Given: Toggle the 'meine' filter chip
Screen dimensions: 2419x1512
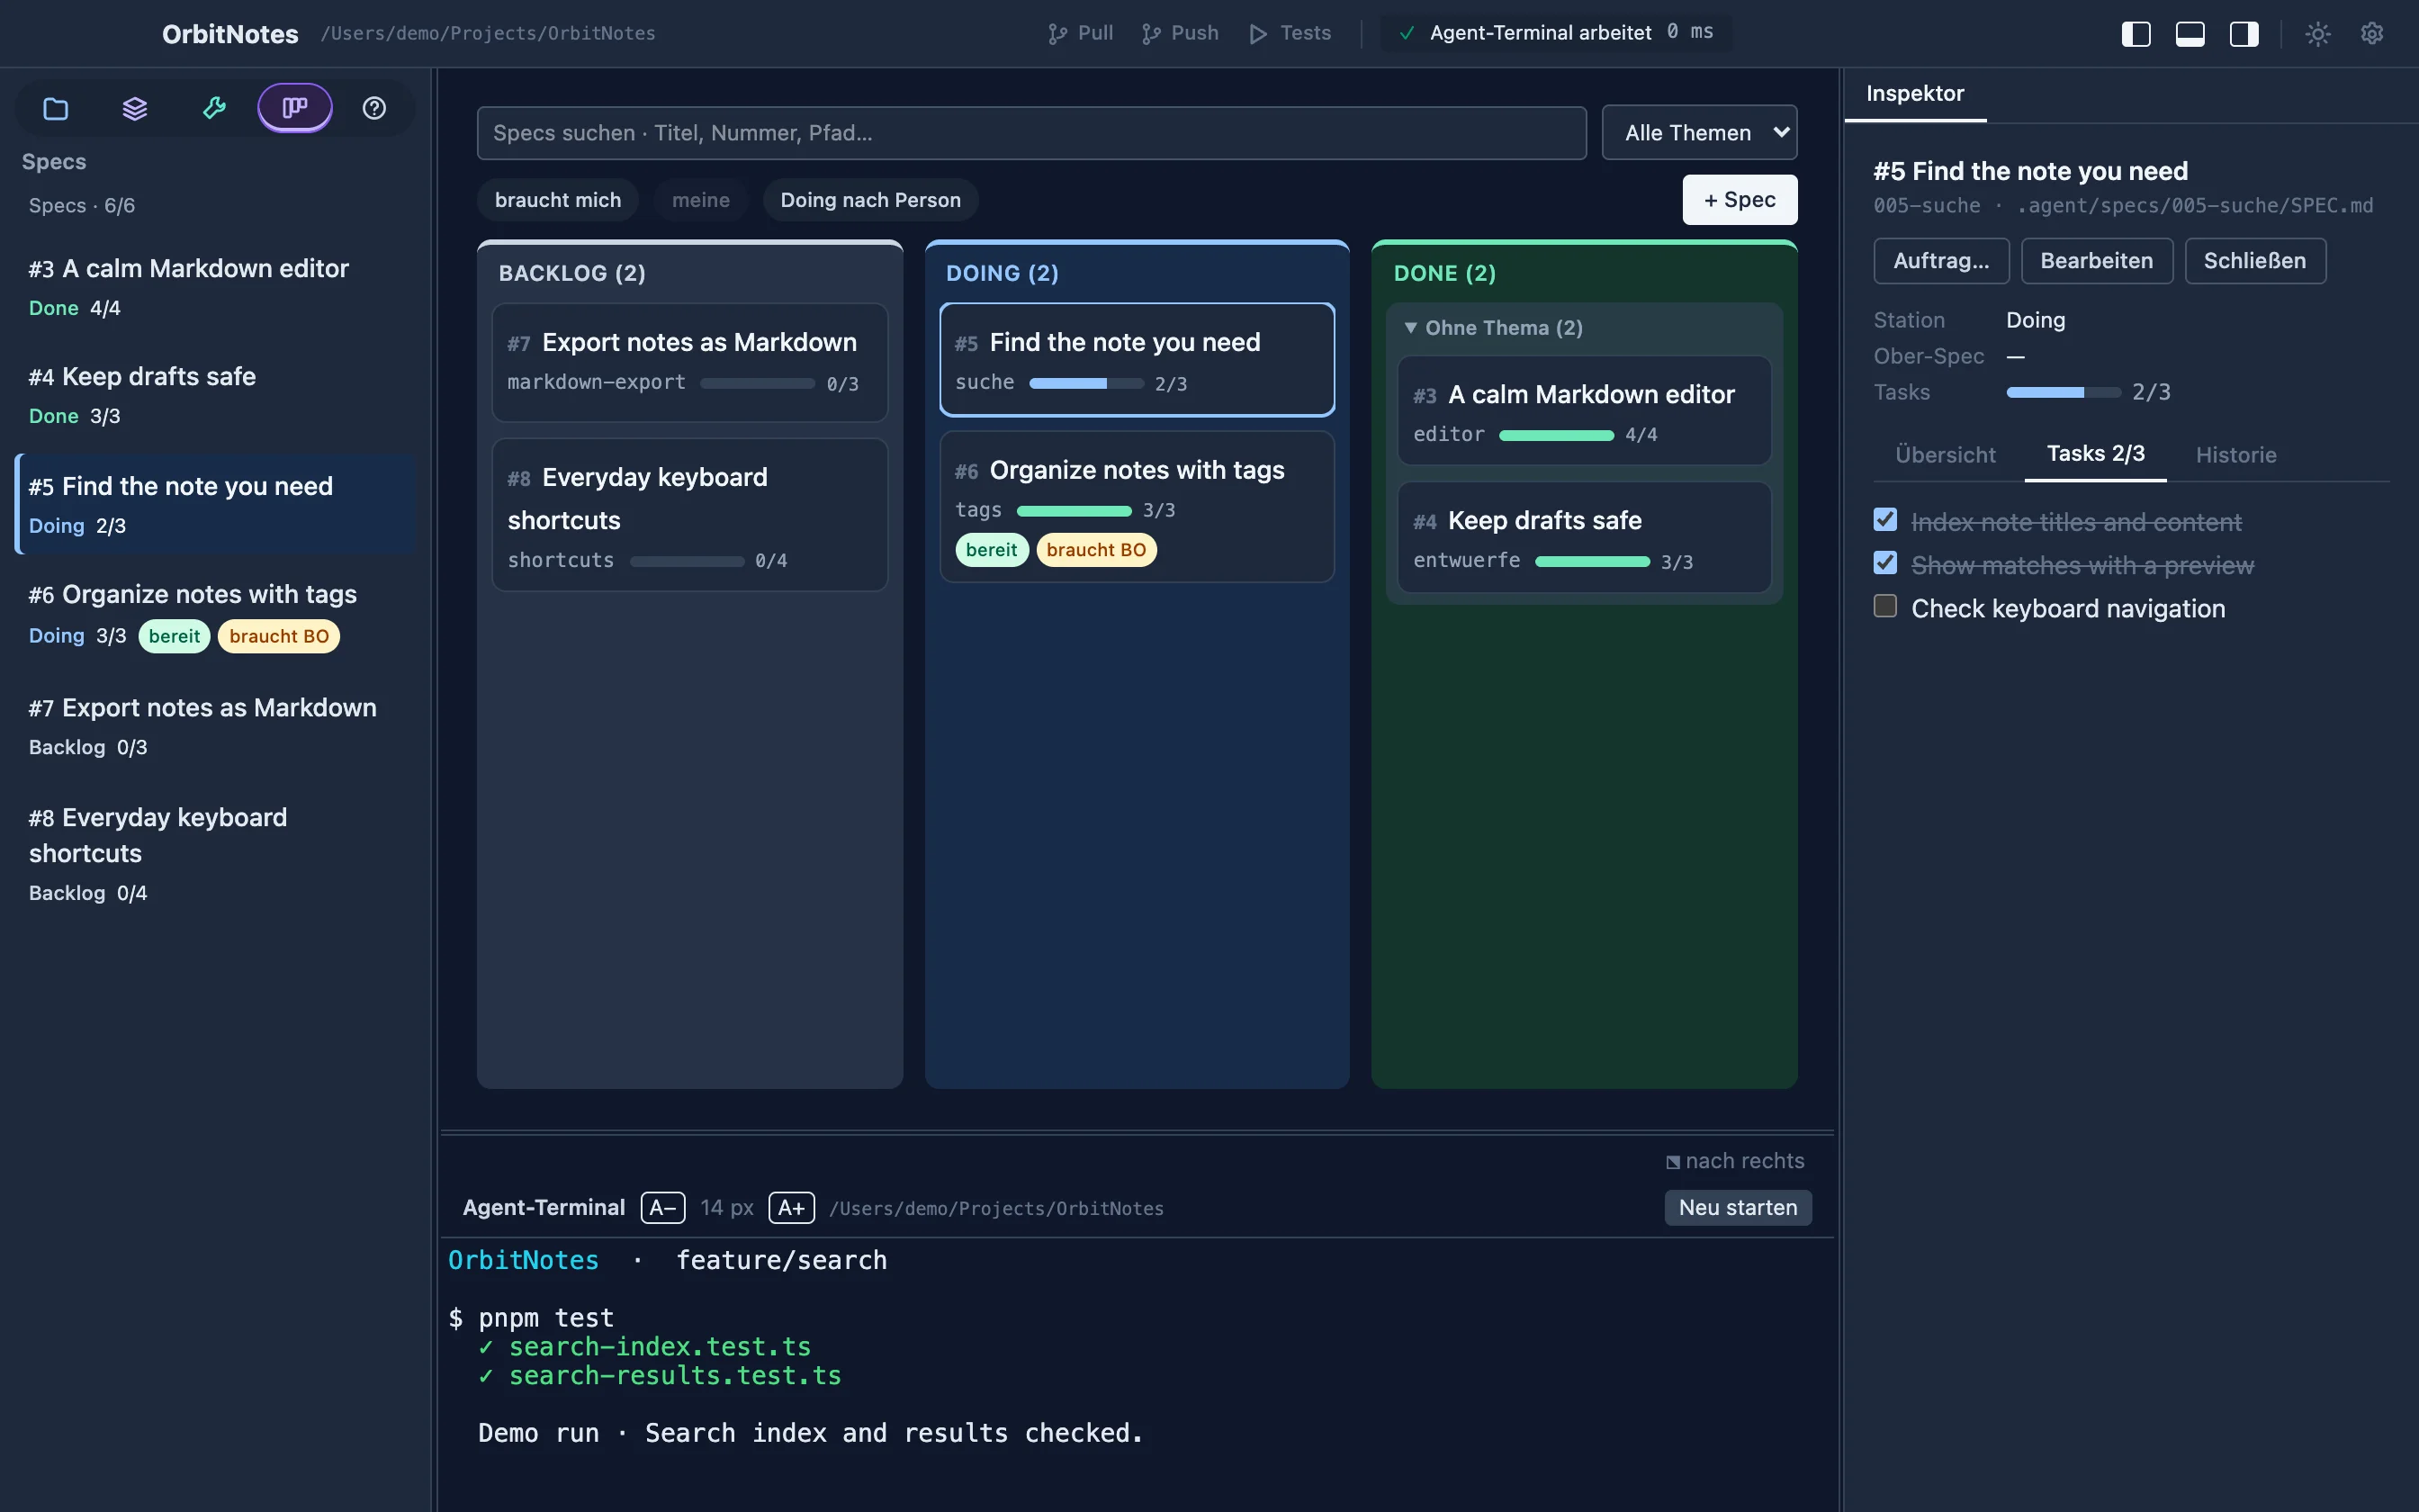Looking at the screenshot, I should pos(701,200).
